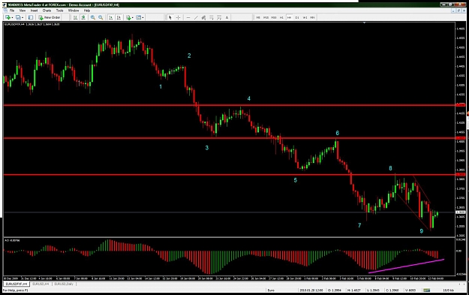Image resolution: width=469 pixels, height=295 pixels.
Task: Select the crosshair tool
Action: 179,18
